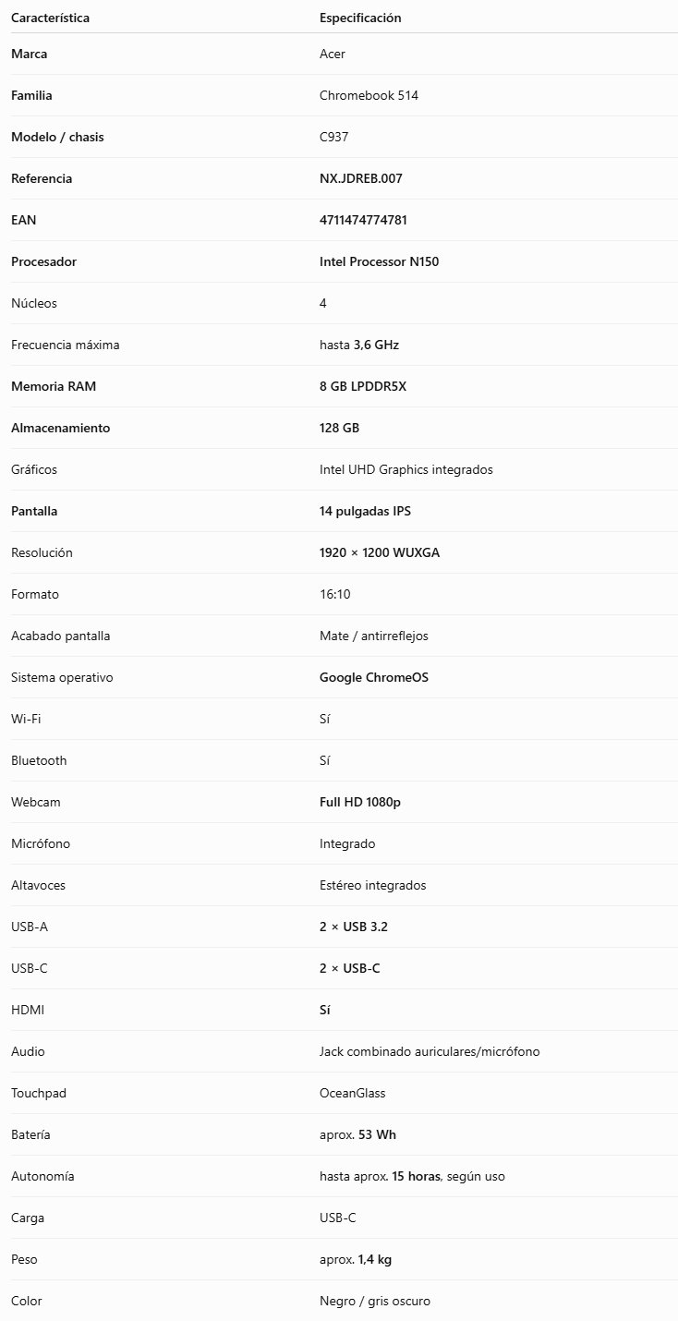Click the Chromebook 514 family value
Viewport: 678px width, 1321px height.
(369, 95)
